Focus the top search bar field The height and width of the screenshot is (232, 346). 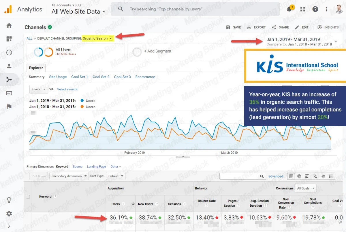tap(195, 9)
